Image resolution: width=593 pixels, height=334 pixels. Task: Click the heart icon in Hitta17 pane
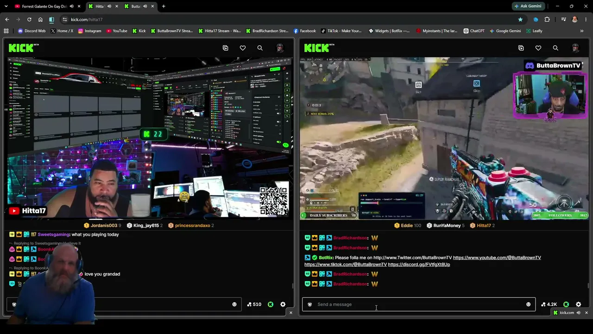pos(243,48)
